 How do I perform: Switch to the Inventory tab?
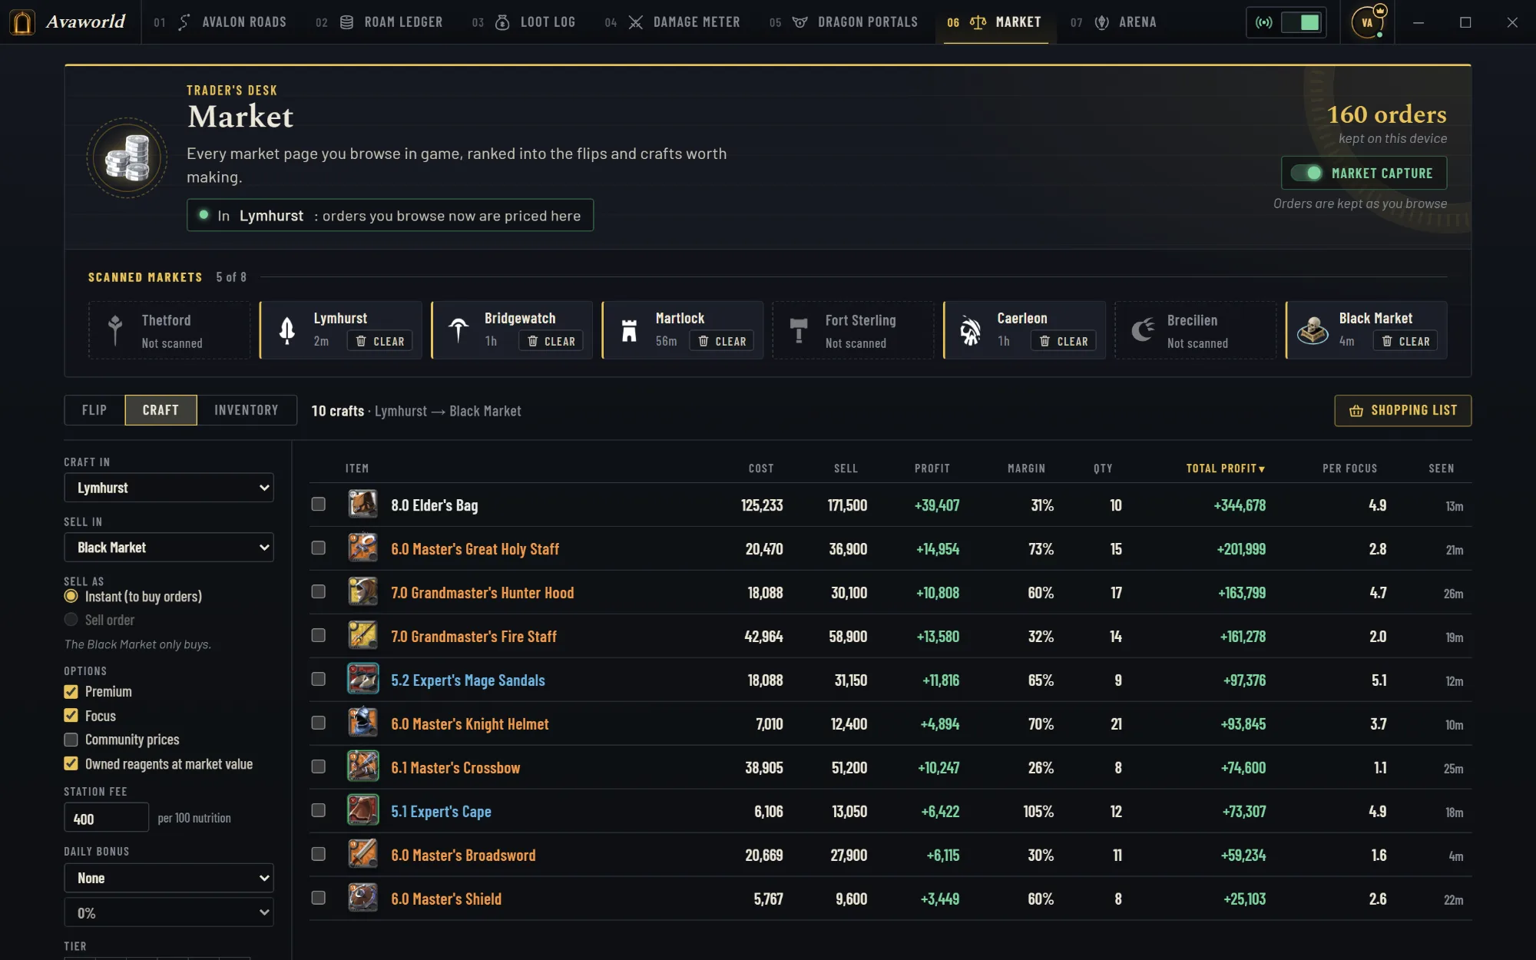pyautogui.click(x=247, y=410)
